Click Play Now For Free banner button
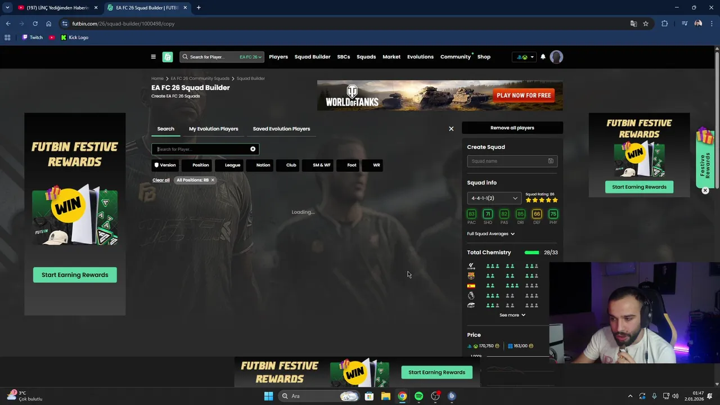This screenshot has width=720, height=405. click(524, 95)
